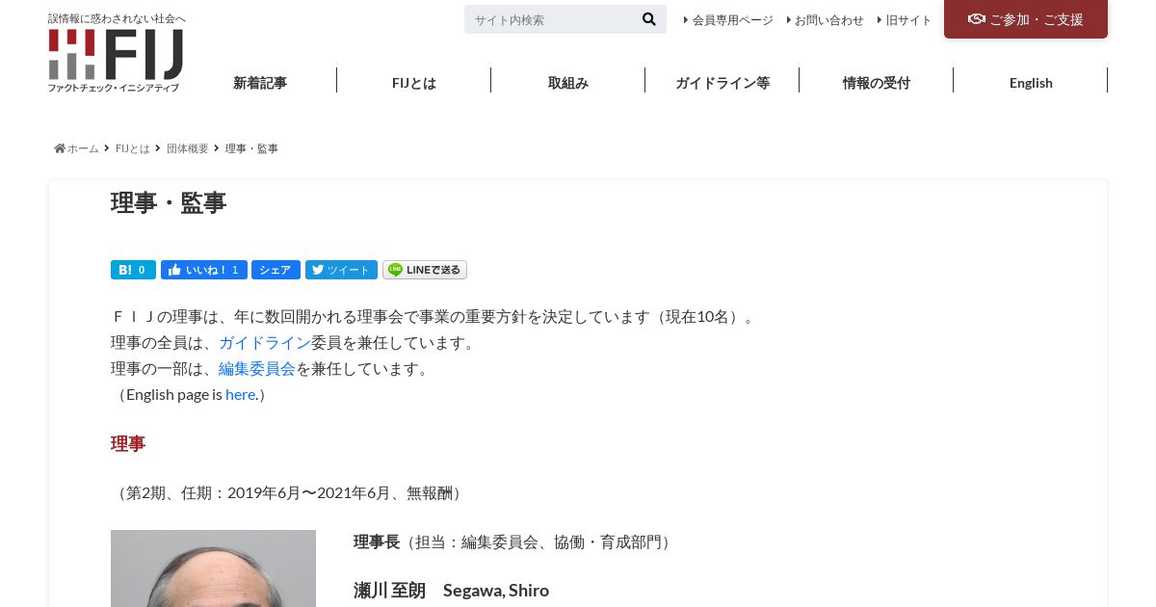
Task: Open the 会員専用ページ link
Action: pyautogui.click(x=732, y=19)
